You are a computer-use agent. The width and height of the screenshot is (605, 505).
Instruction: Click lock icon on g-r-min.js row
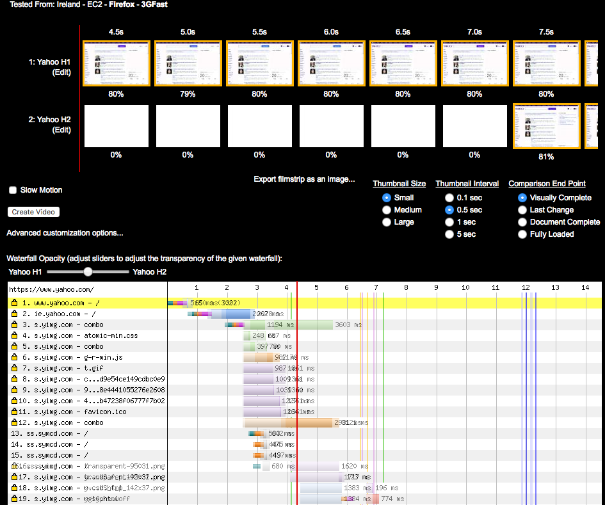coord(14,357)
